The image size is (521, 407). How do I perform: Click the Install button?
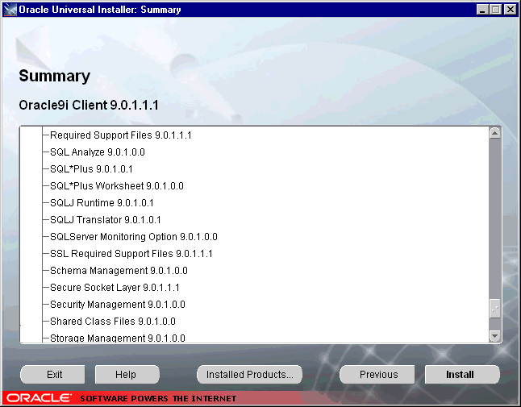point(462,375)
